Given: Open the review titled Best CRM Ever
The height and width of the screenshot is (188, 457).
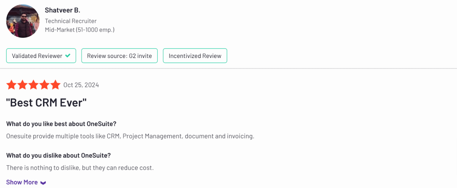Looking at the screenshot, I should click(46, 102).
